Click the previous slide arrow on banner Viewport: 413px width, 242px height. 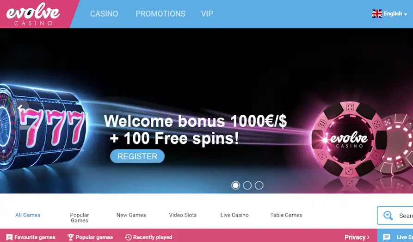20,107
